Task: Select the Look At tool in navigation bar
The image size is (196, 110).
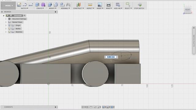Action: coord(87,107)
